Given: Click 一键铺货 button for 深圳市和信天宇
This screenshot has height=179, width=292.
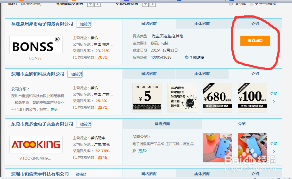Looking at the screenshot, I should [x=79, y=174].
